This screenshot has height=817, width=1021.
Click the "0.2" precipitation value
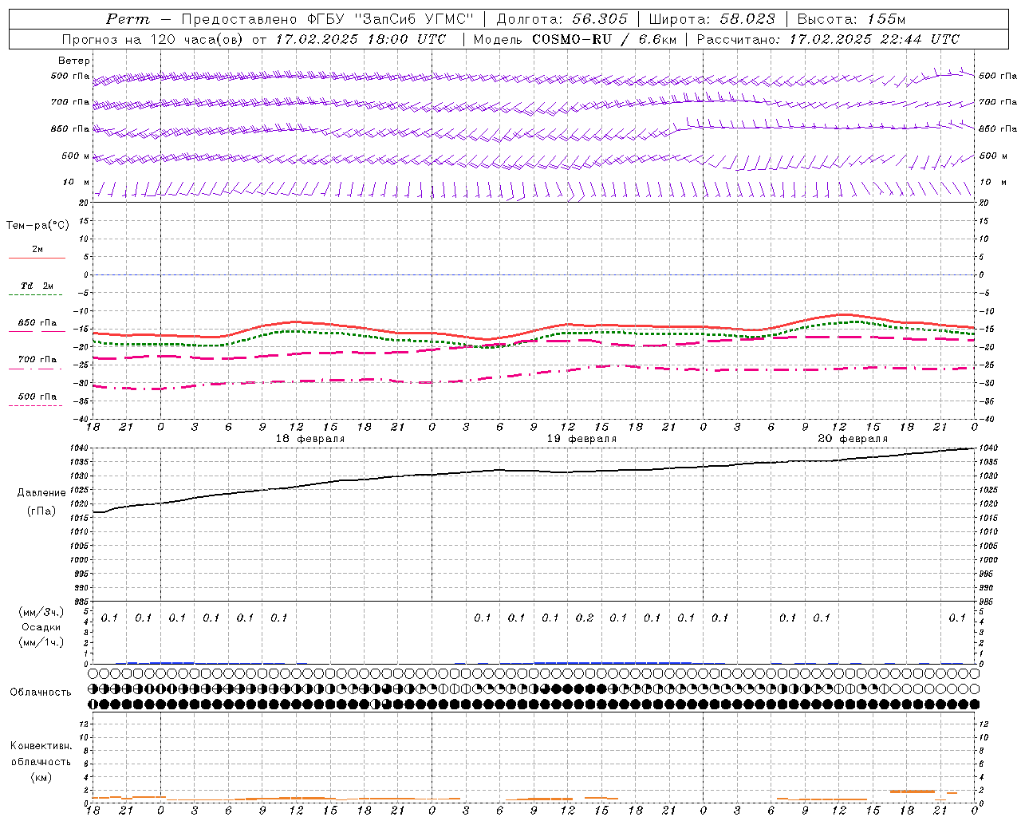tap(585, 618)
